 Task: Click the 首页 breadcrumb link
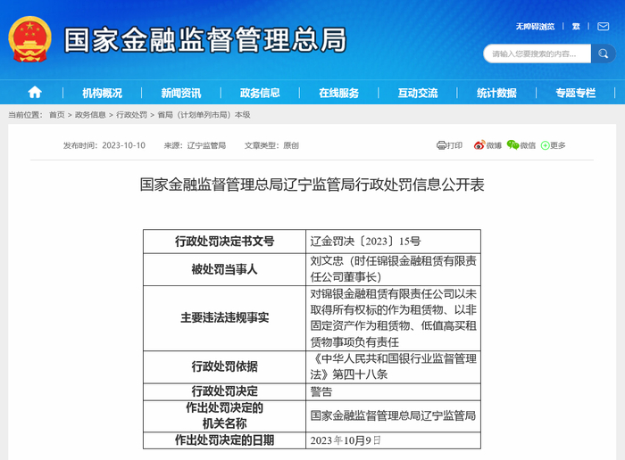coord(56,115)
